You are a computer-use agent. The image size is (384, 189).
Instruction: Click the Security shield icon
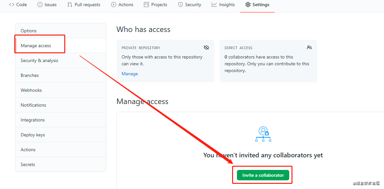point(180,5)
